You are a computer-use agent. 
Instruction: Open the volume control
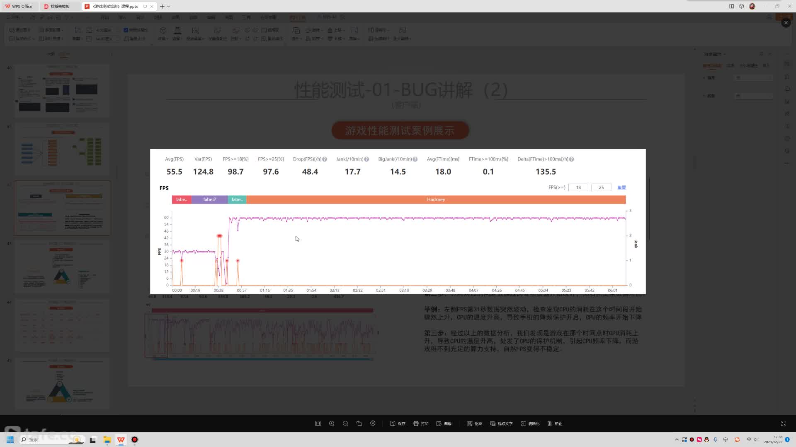[x=756, y=440]
